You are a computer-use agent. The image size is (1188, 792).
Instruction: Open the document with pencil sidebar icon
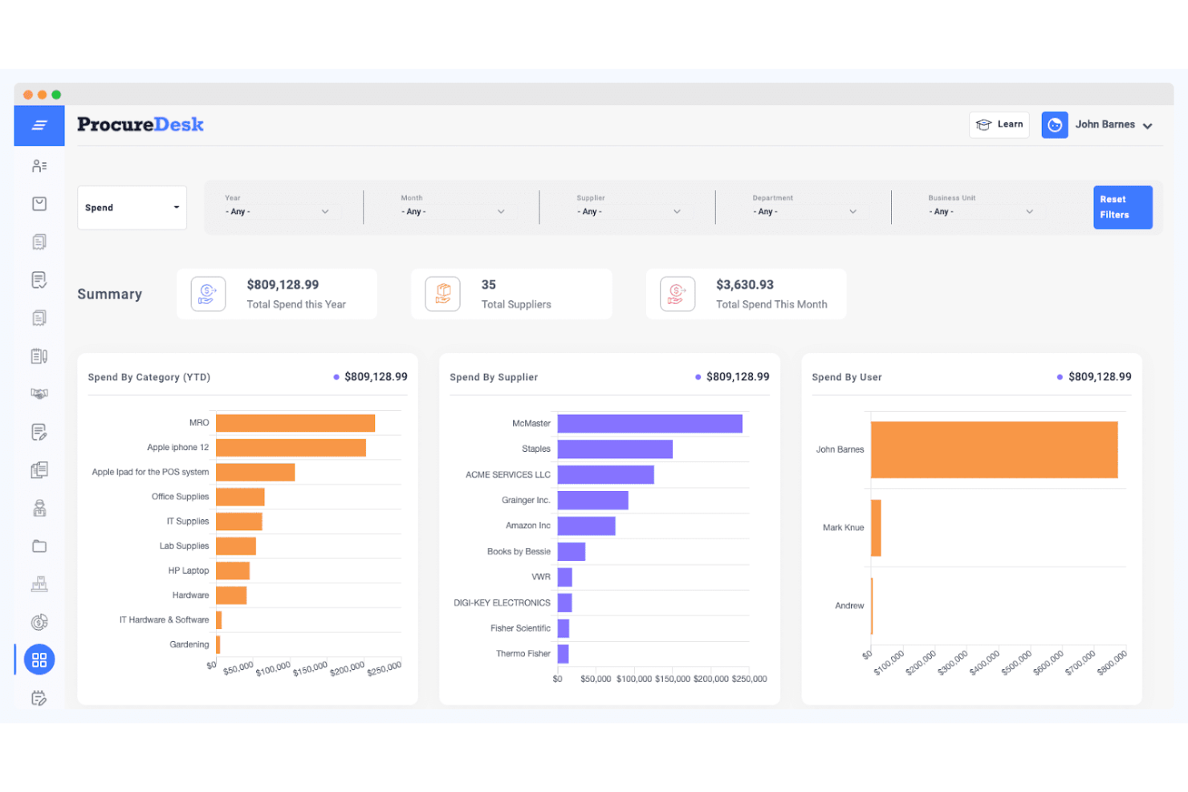click(x=39, y=433)
